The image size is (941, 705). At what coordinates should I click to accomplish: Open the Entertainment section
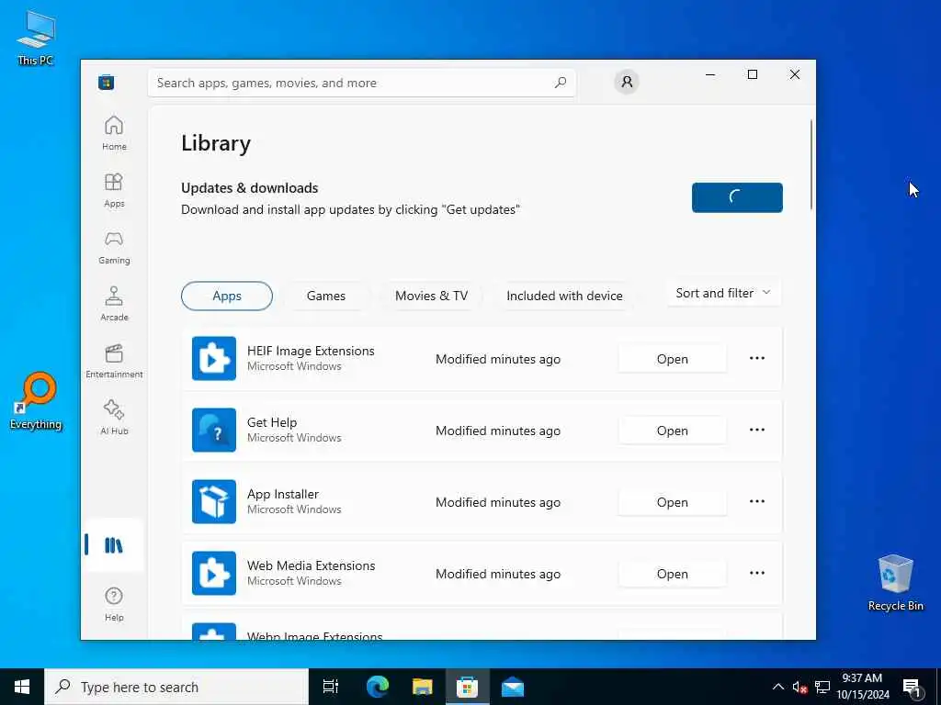(114, 361)
